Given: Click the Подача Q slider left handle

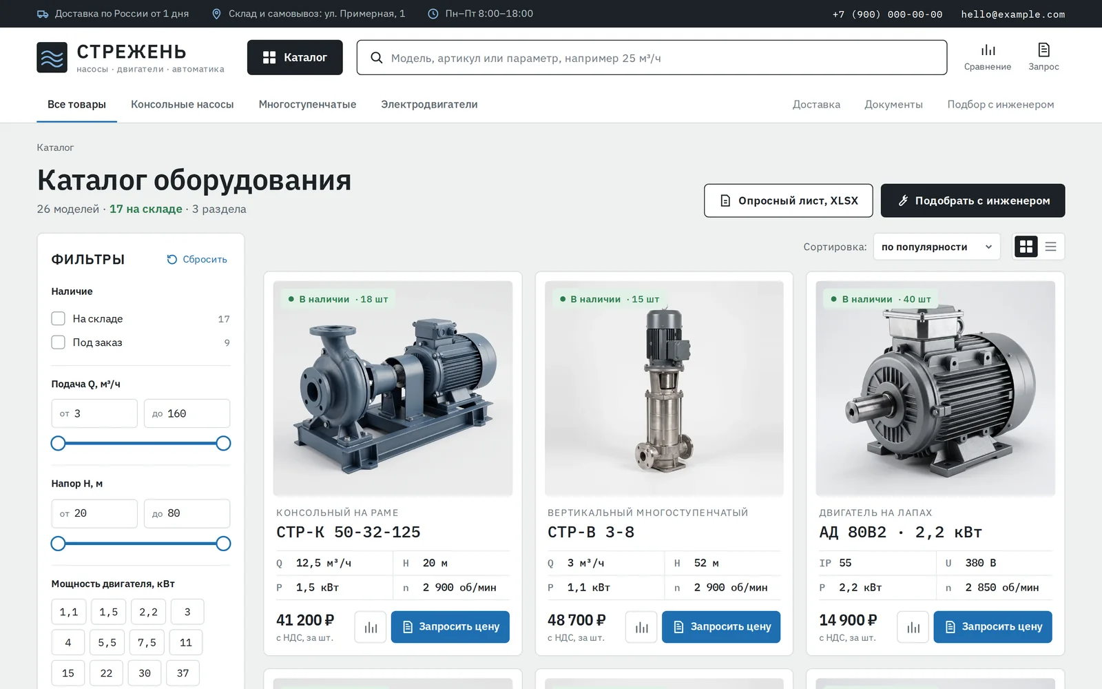Looking at the screenshot, I should 59,443.
